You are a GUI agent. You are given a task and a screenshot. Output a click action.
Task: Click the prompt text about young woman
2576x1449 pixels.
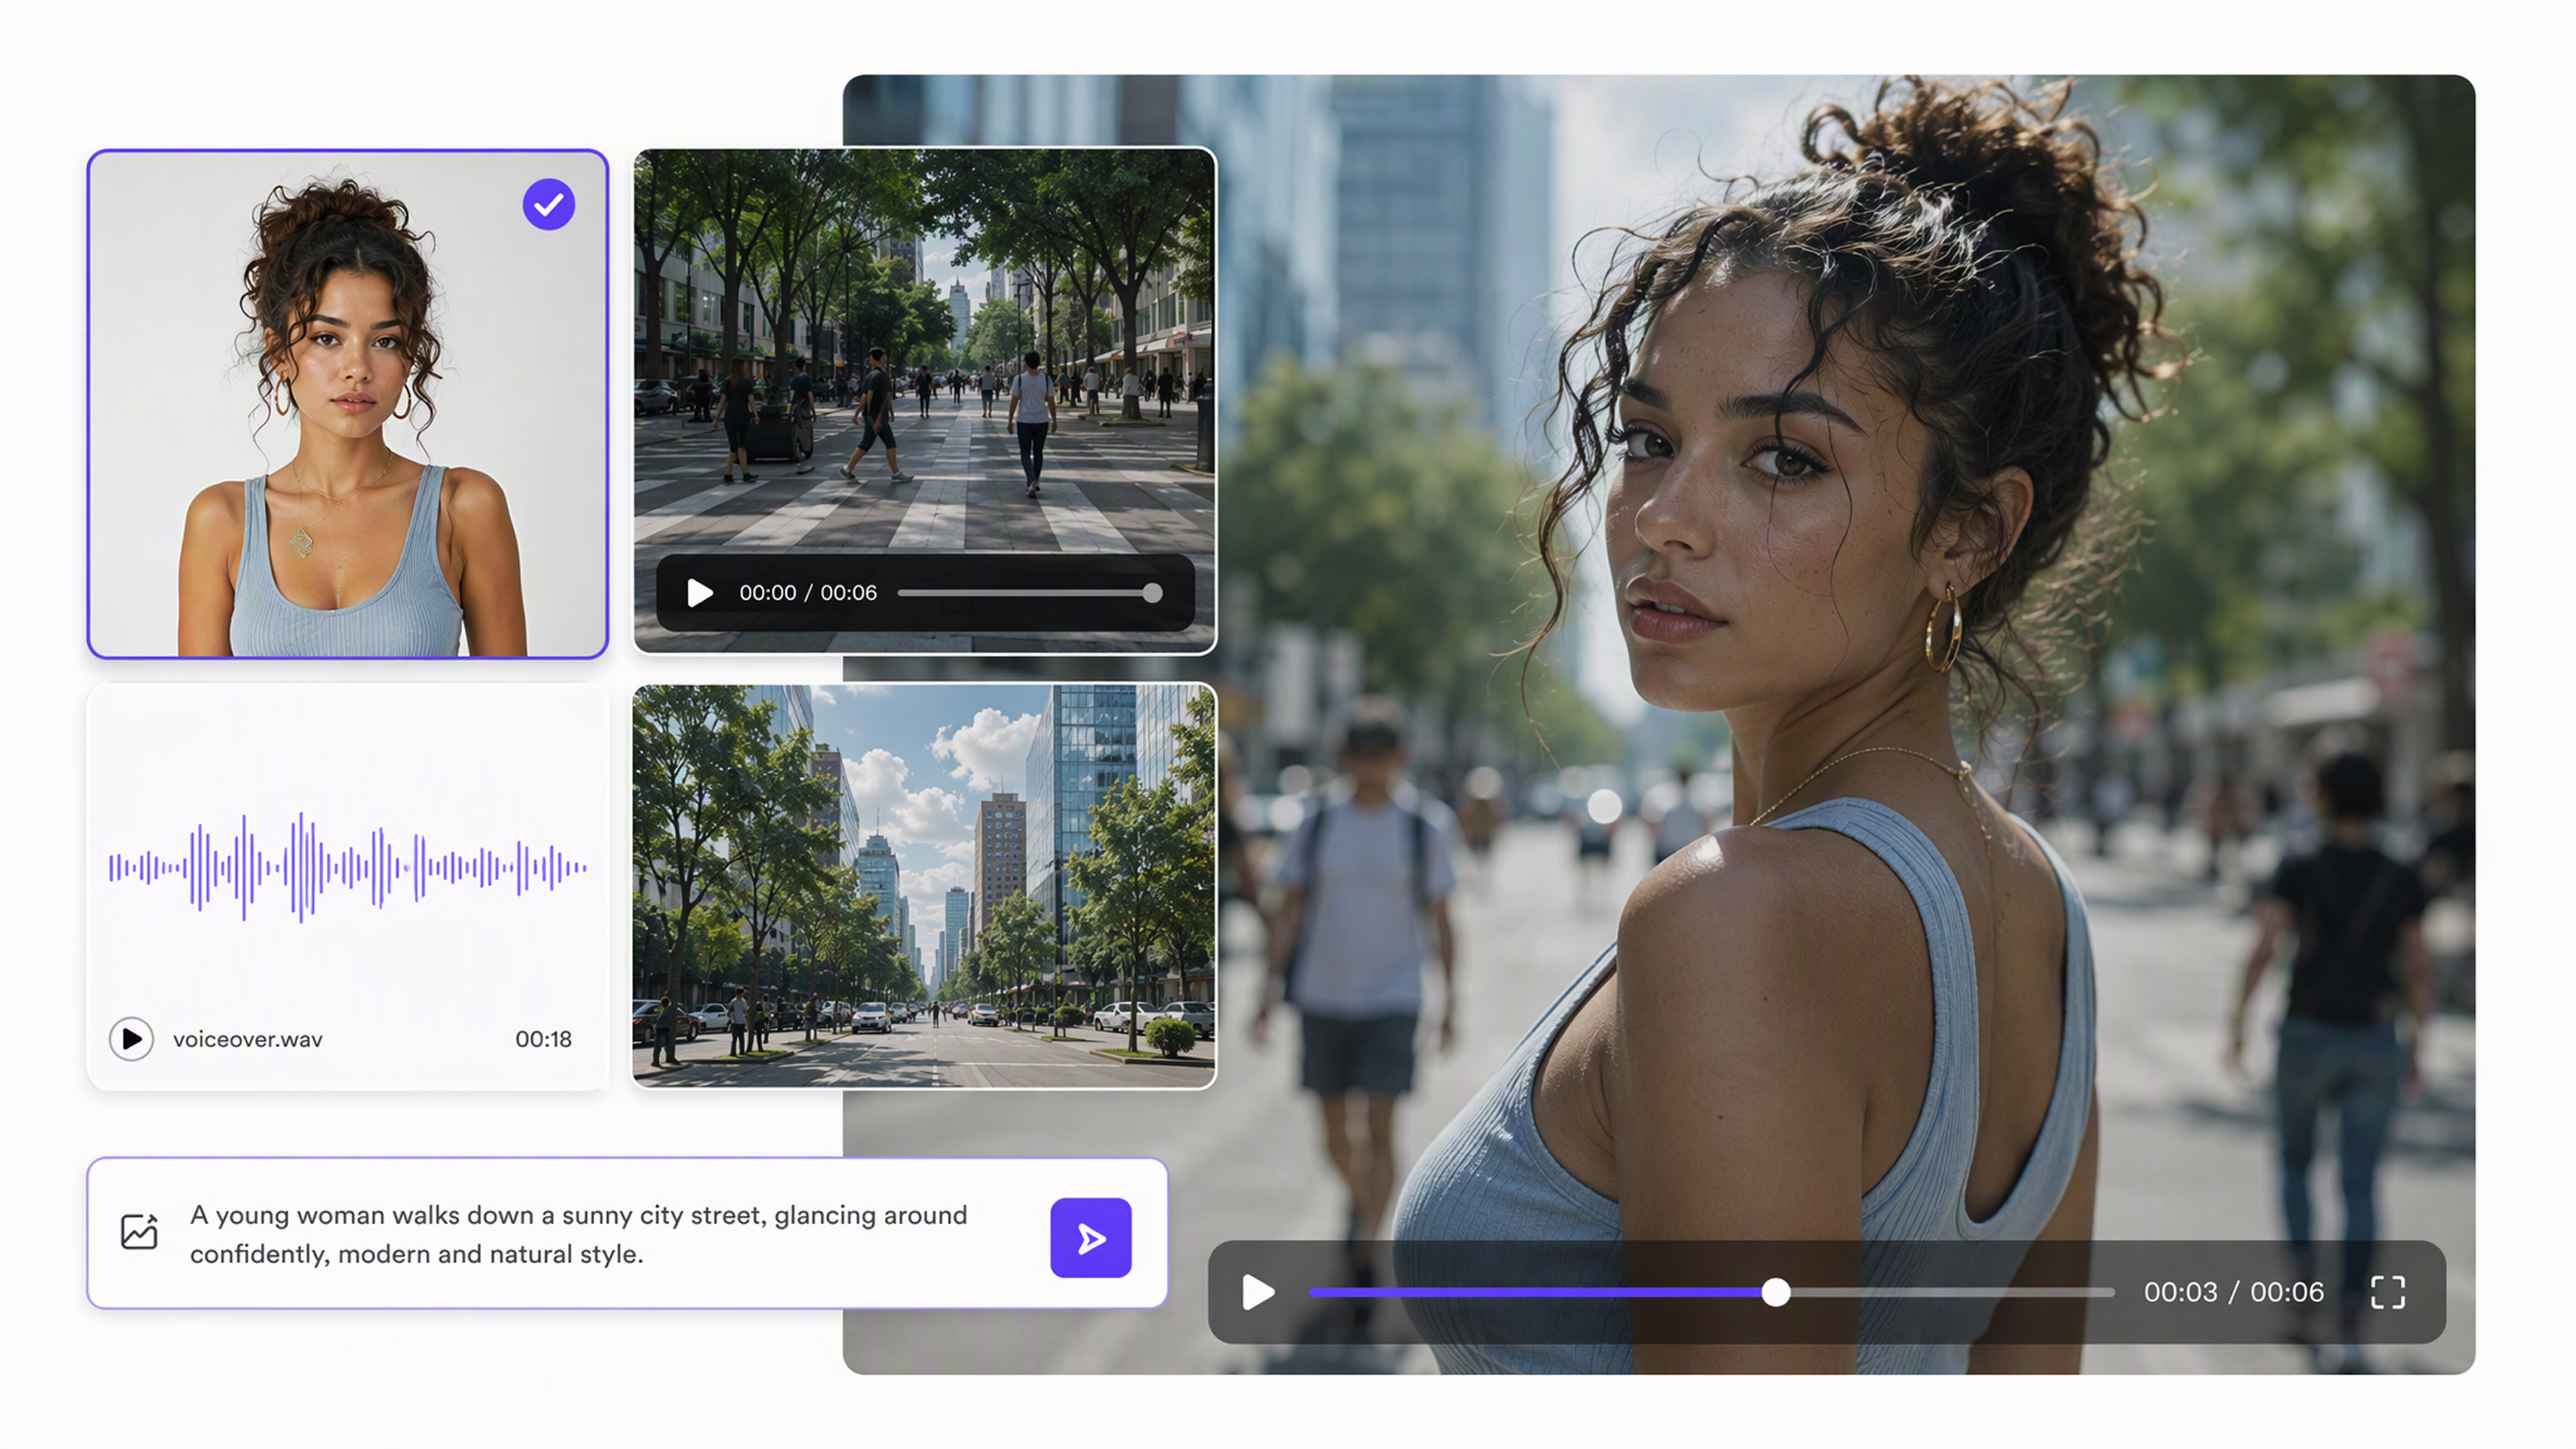(x=579, y=1234)
